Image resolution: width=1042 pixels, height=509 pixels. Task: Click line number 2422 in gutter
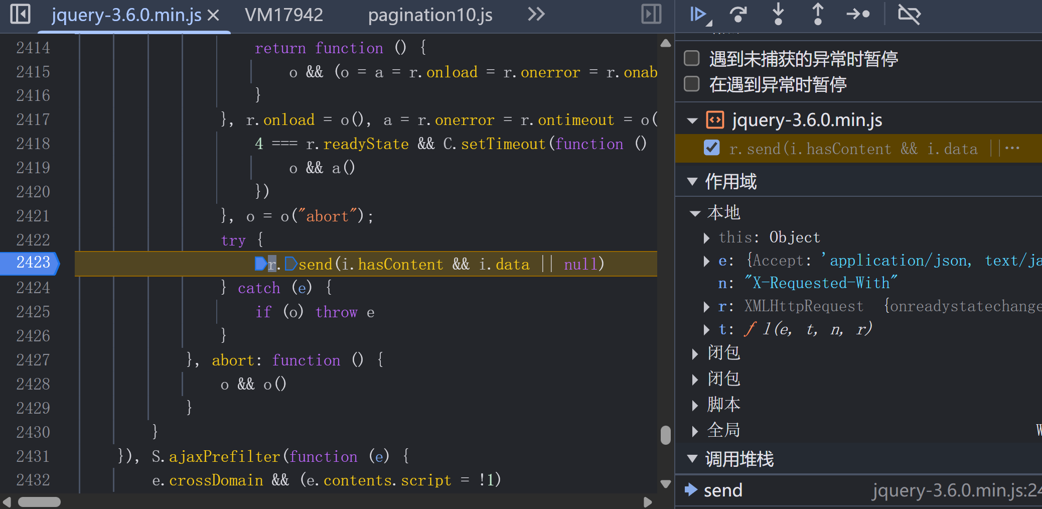point(33,240)
